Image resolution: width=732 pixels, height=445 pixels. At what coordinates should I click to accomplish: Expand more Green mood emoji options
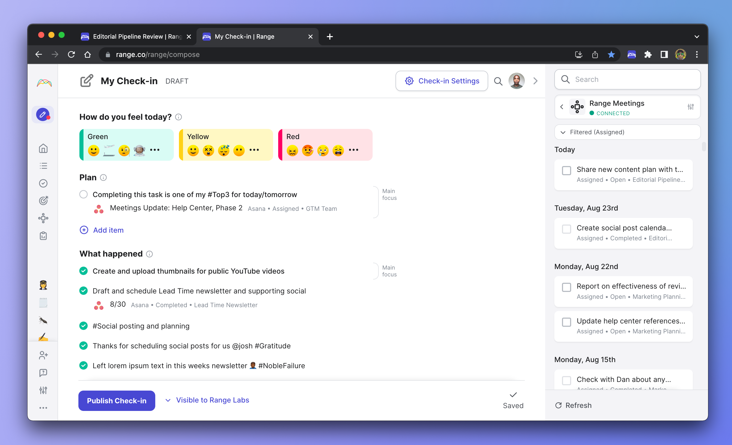coord(155,150)
